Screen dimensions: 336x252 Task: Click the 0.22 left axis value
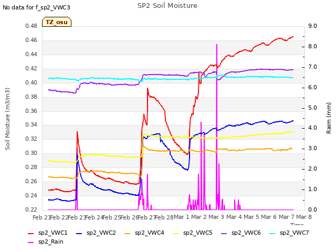pos(31,210)
